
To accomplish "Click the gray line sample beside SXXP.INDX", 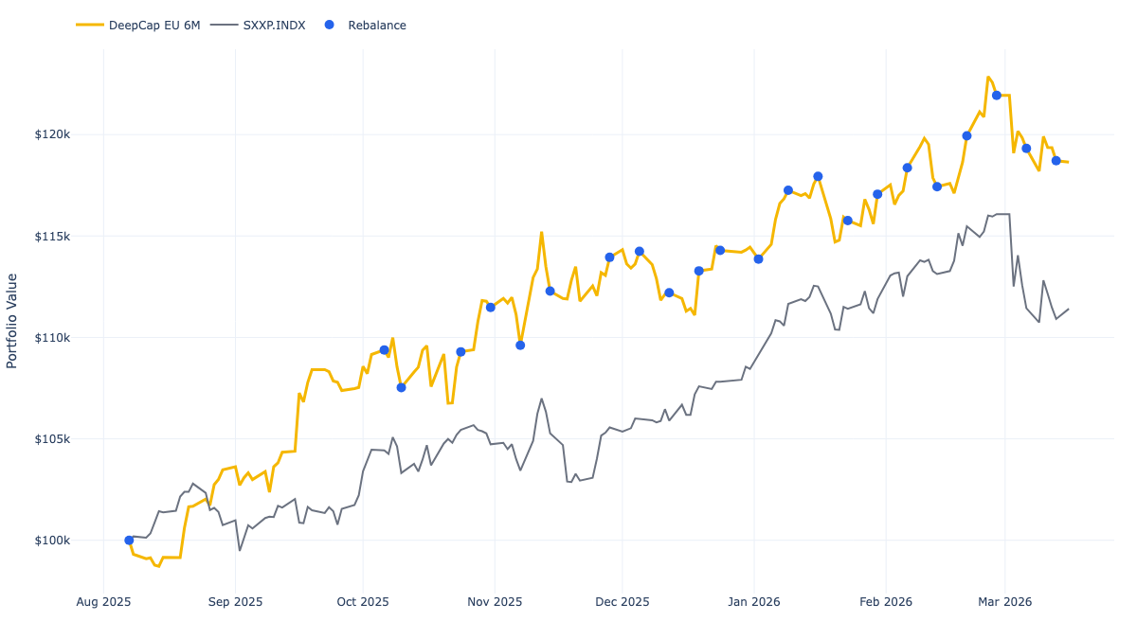I will click(x=224, y=25).
